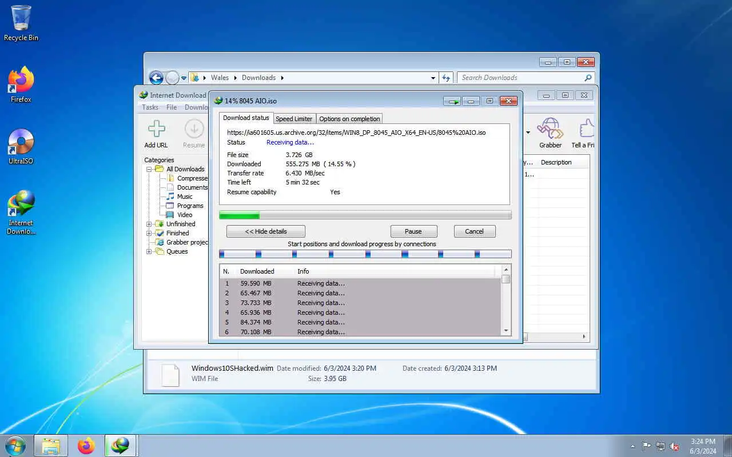The image size is (732, 457).
Task: Click the Downloaded column header in connections list
Action: pos(257,271)
